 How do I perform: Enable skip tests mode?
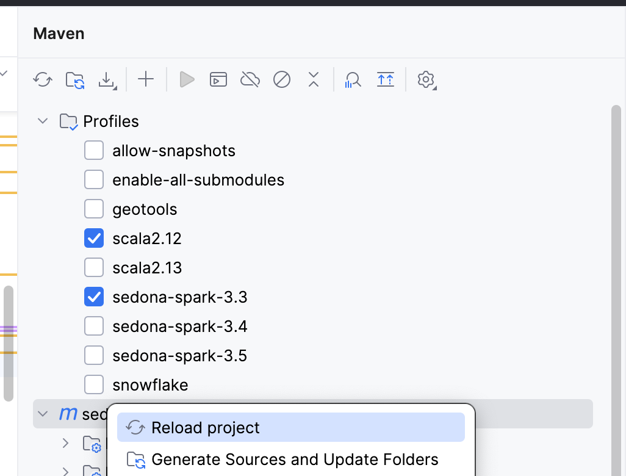[282, 79]
